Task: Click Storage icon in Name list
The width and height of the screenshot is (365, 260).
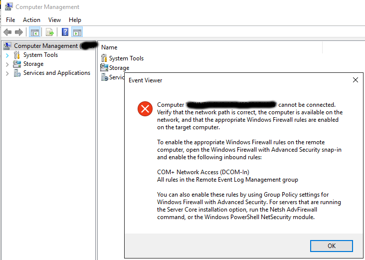Action: tap(104, 67)
